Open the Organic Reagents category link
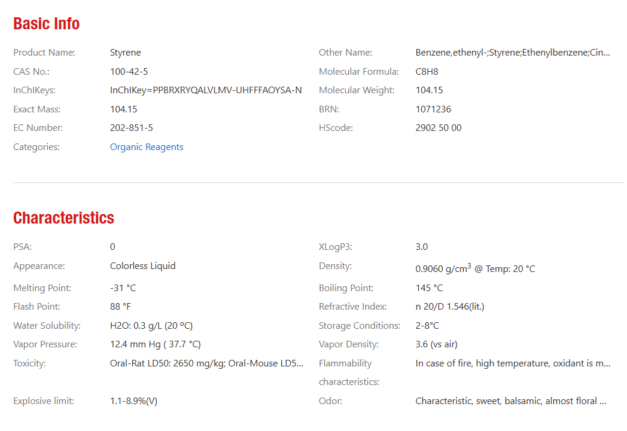Image resolution: width=627 pixels, height=431 pixels. point(147,147)
